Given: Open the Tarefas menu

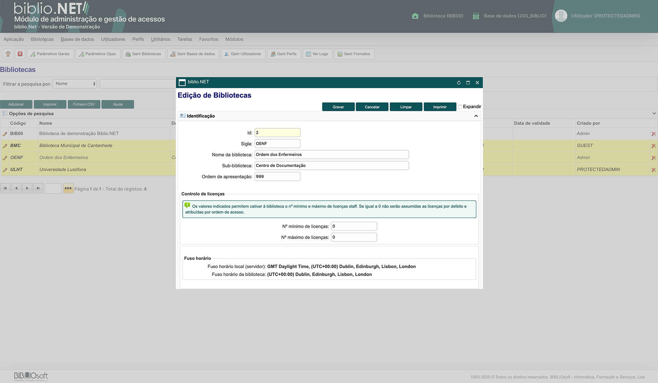Looking at the screenshot, I should [185, 39].
